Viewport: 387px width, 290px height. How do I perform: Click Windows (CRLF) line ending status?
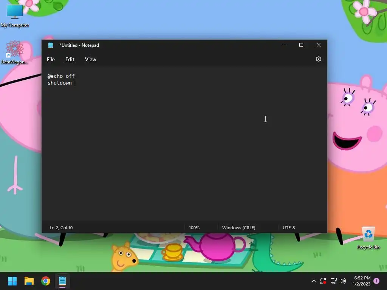pos(239,228)
